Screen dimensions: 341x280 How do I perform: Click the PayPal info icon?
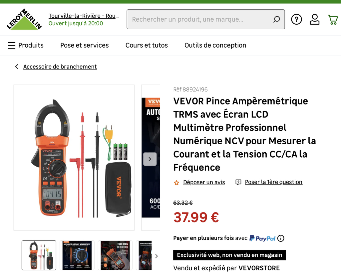[x=281, y=238]
